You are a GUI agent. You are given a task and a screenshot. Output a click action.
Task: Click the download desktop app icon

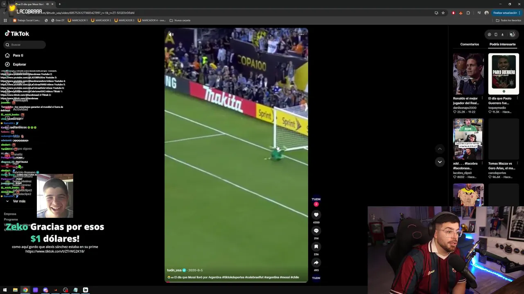[502, 34]
